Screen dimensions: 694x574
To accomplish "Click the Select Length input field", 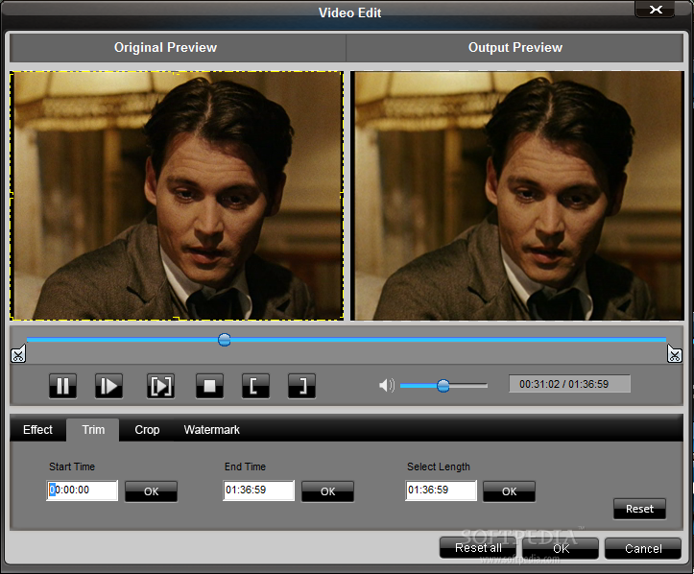I will click(x=442, y=490).
